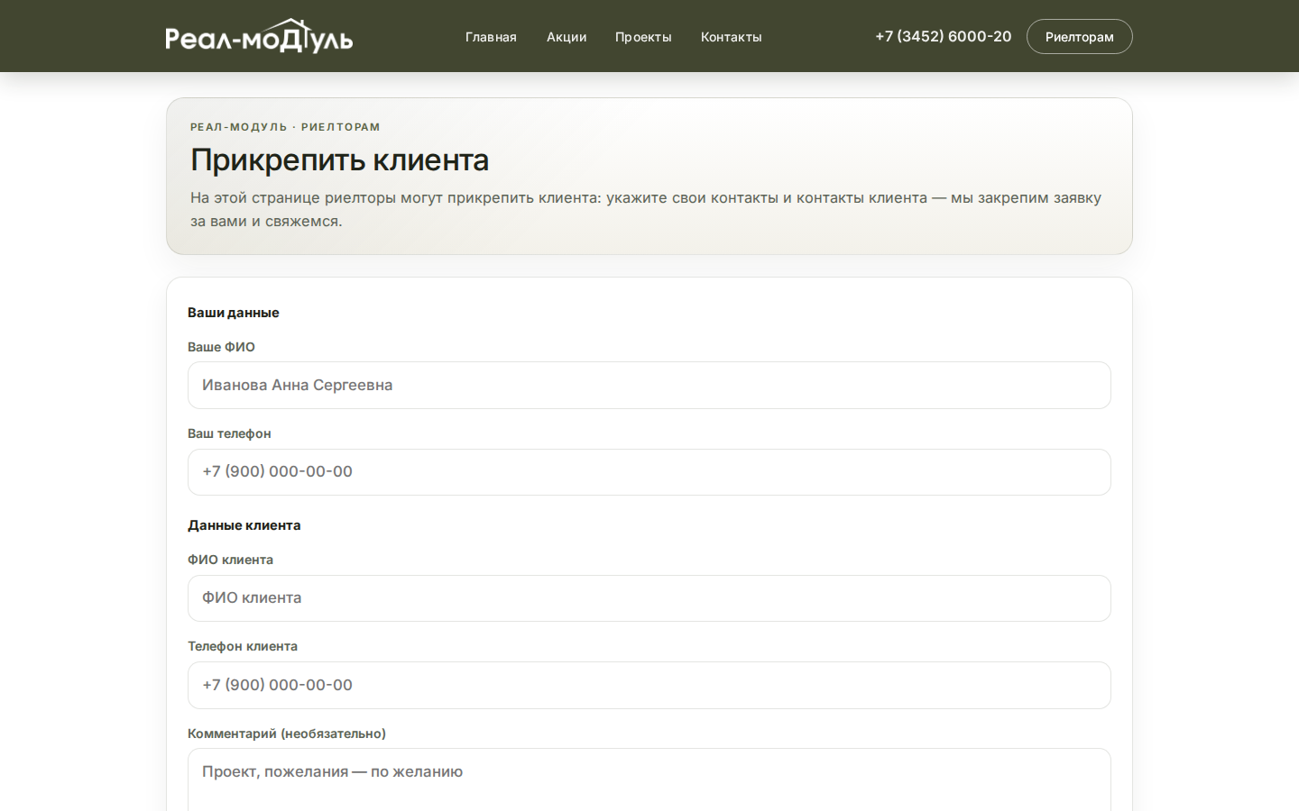
Task: Click the Комментарий text area
Action: pos(649,780)
